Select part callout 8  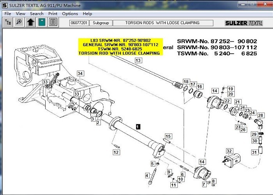coord(214,181)
